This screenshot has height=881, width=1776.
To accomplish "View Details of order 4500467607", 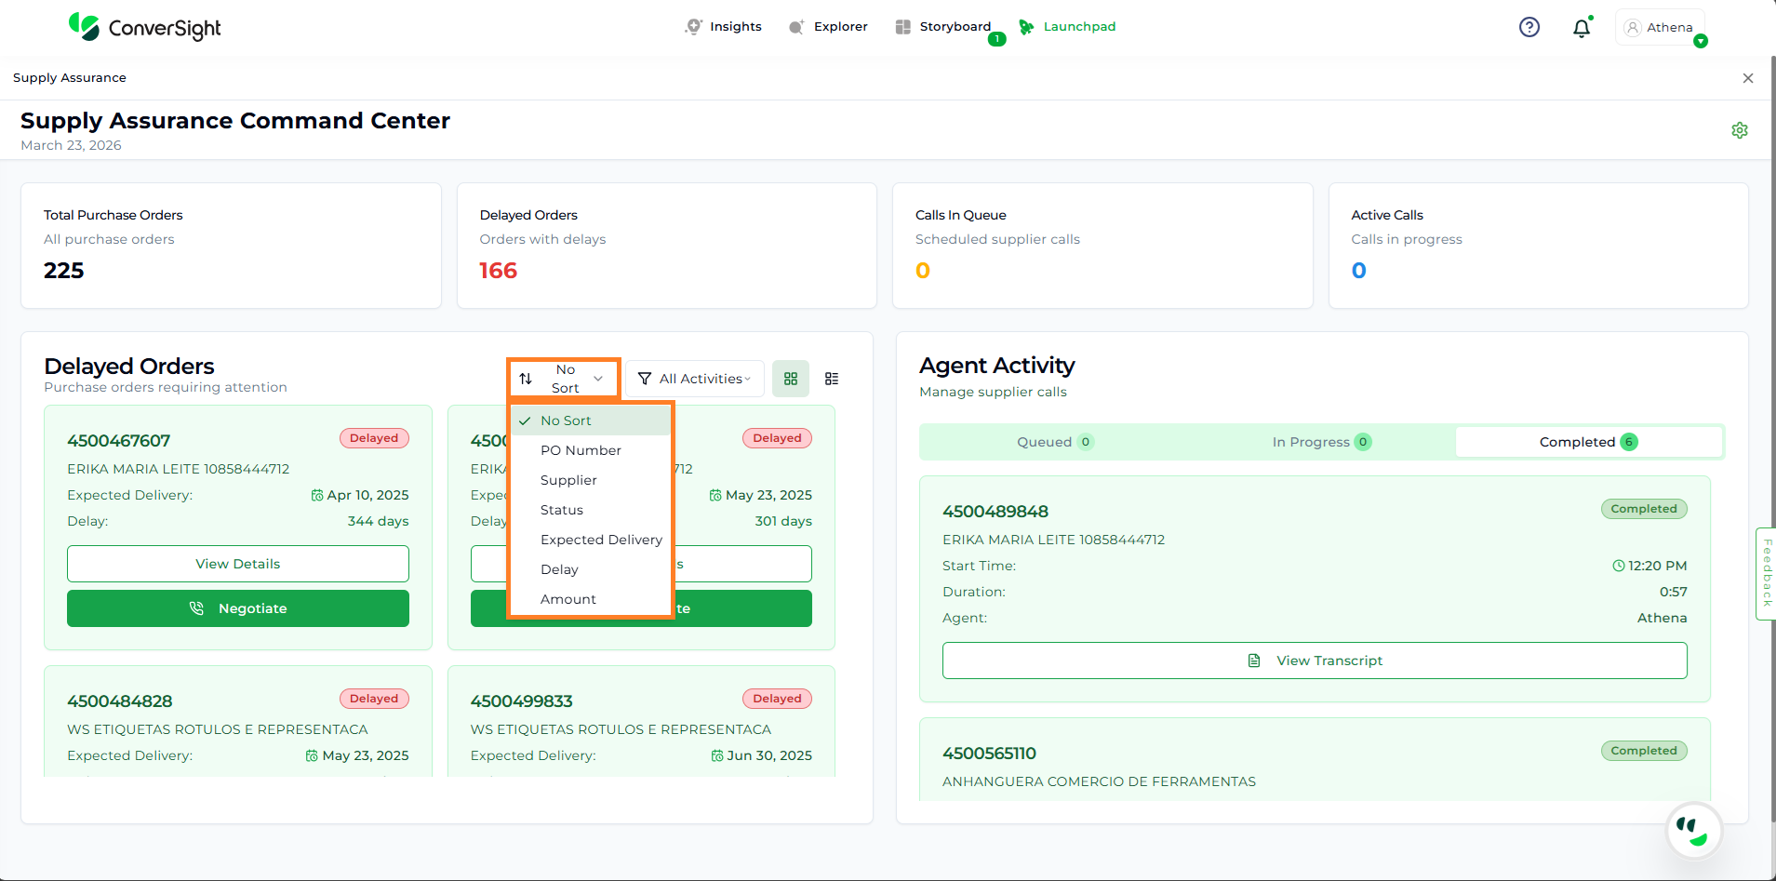I will pyautogui.click(x=238, y=564).
